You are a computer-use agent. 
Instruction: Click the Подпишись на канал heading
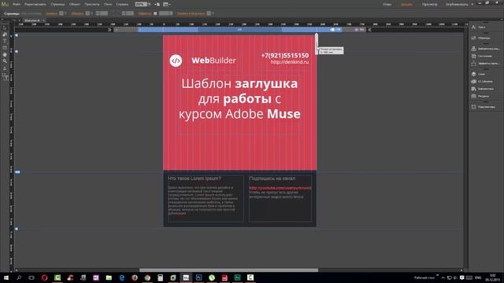[272, 178]
